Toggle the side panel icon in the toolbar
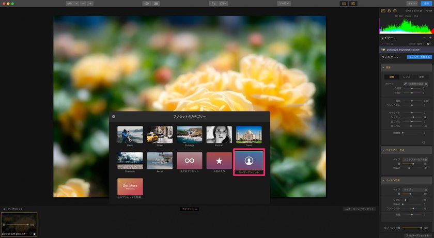This screenshot has width=434, height=238. pos(353,4)
